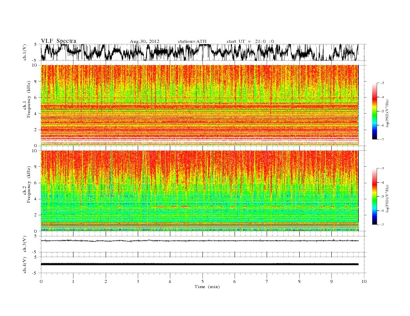Click the "VLF Spectra" title text

coord(58,41)
